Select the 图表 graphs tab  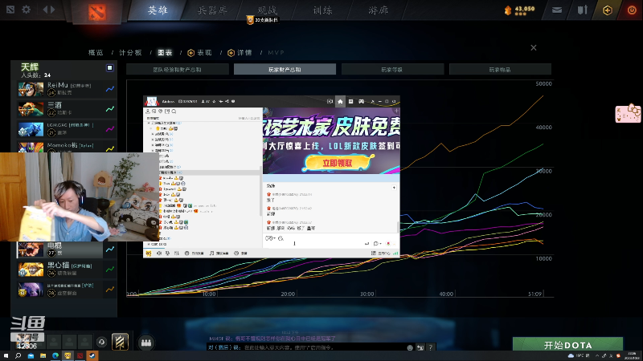pos(165,52)
